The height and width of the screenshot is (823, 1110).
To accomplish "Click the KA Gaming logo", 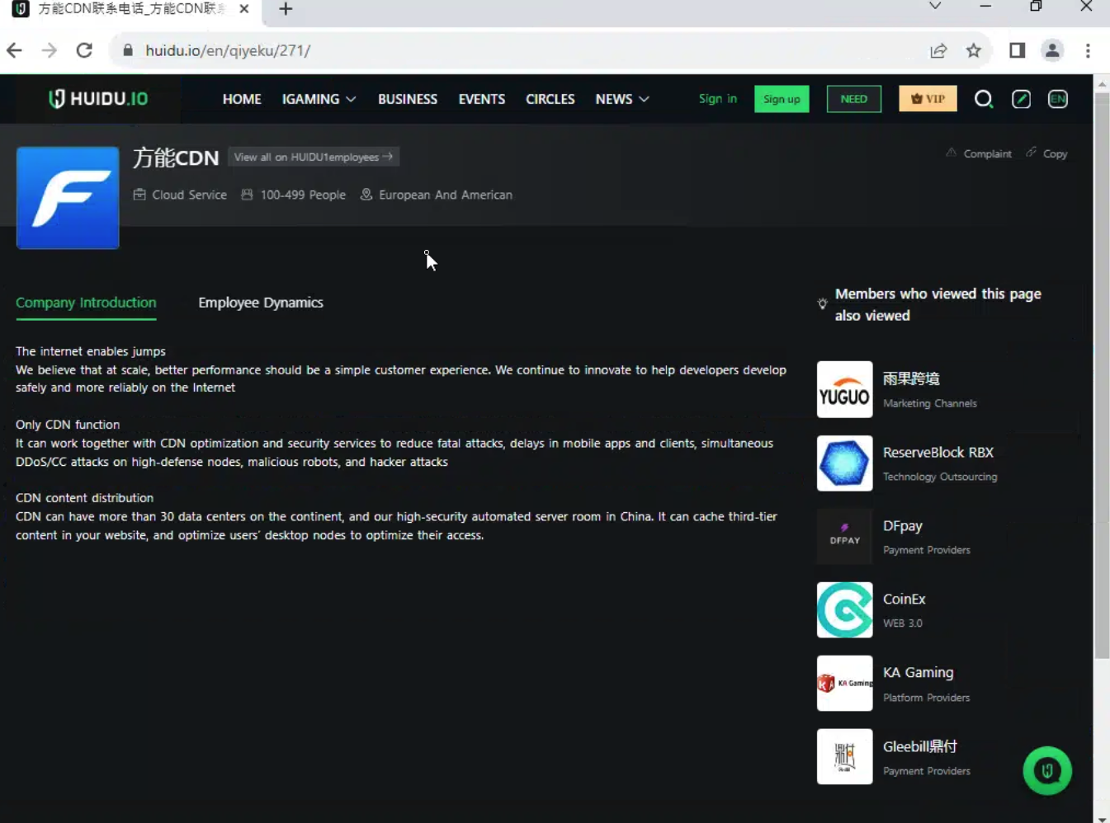I will click(x=844, y=684).
